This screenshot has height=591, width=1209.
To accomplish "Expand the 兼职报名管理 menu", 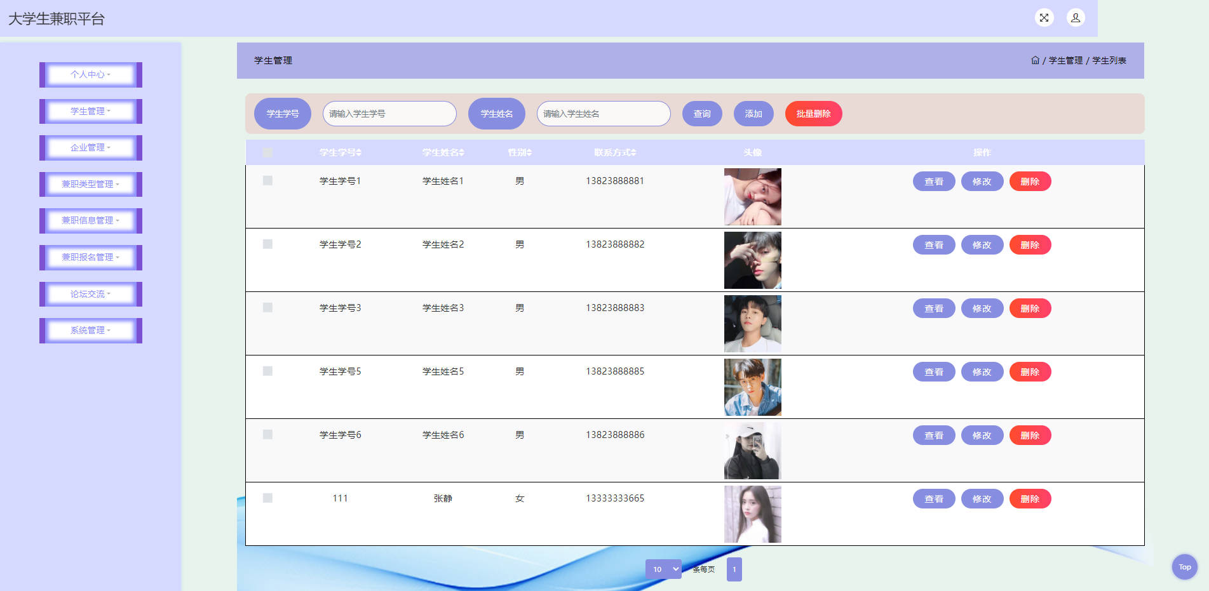I will [x=91, y=258].
